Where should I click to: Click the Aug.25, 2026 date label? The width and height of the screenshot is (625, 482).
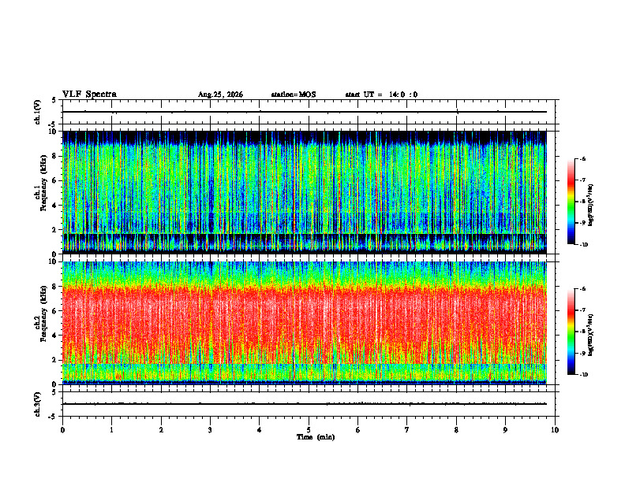[x=220, y=95]
